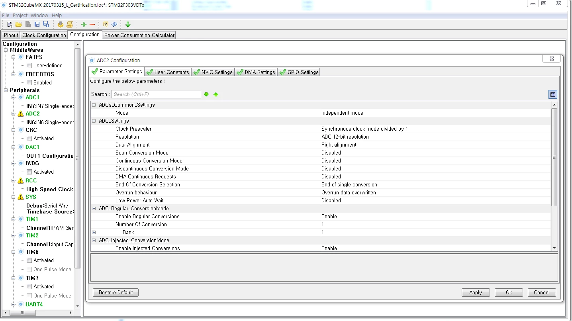Open the File menu
The image size is (572, 321).
click(x=6, y=16)
